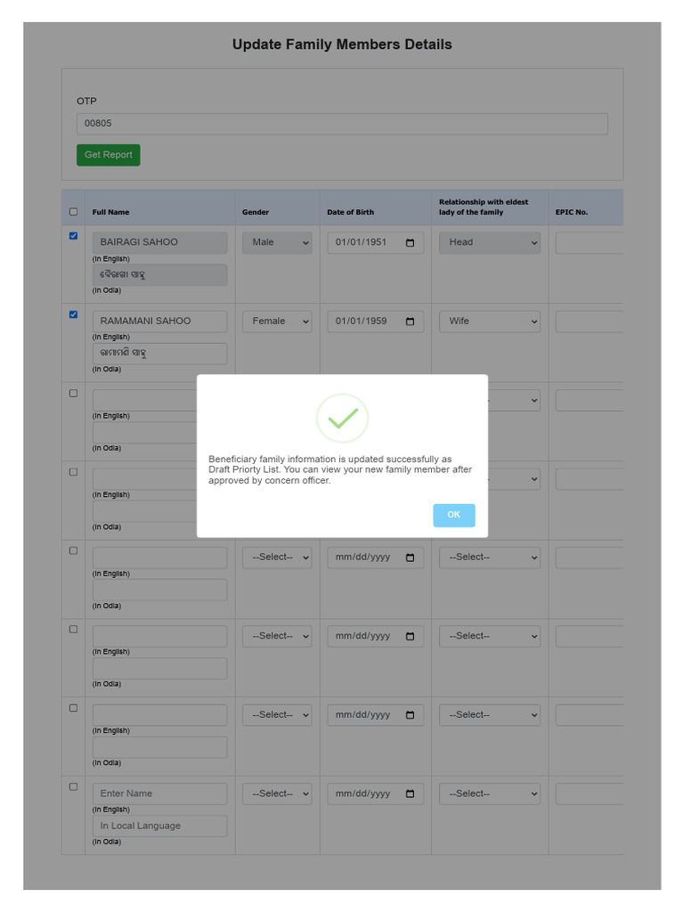Uncheck the RAMAMANI SAHOO row checkbox

73,314
